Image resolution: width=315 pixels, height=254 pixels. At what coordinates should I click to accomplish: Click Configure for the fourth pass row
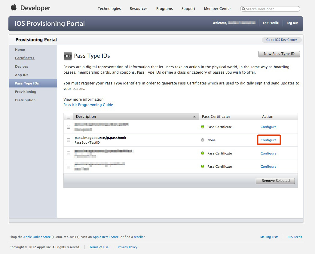tap(268, 167)
